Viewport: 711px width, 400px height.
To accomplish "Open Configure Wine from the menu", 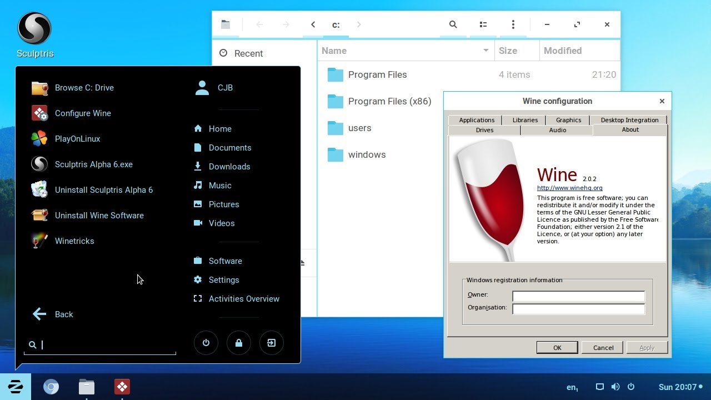I will pyautogui.click(x=83, y=113).
